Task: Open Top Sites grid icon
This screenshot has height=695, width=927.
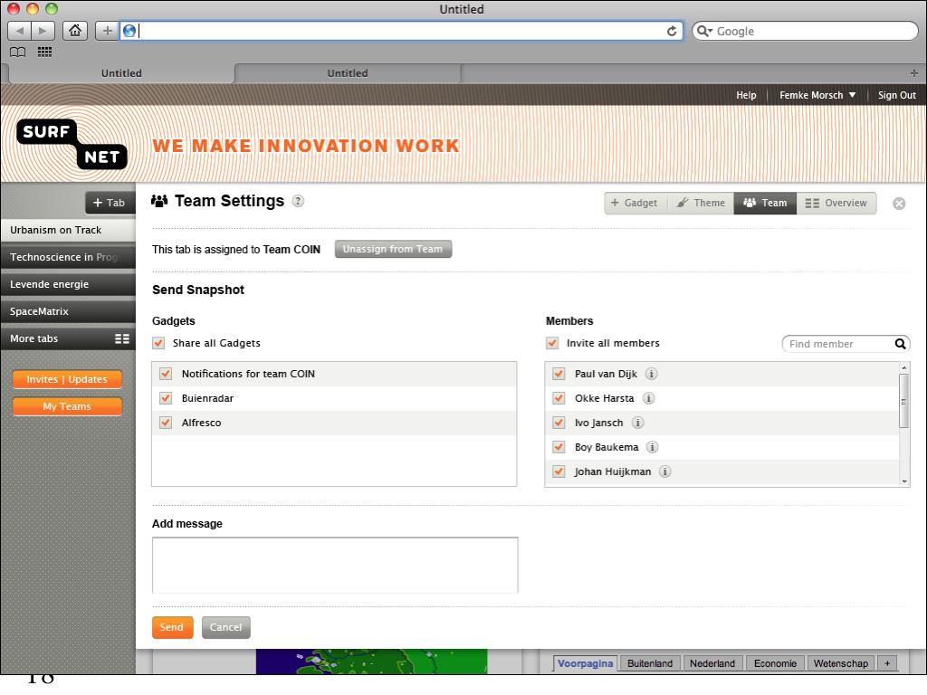Action: click(x=45, y=52)
